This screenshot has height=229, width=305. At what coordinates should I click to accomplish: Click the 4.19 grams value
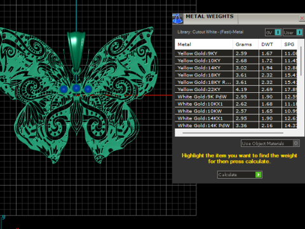[241, 90]
